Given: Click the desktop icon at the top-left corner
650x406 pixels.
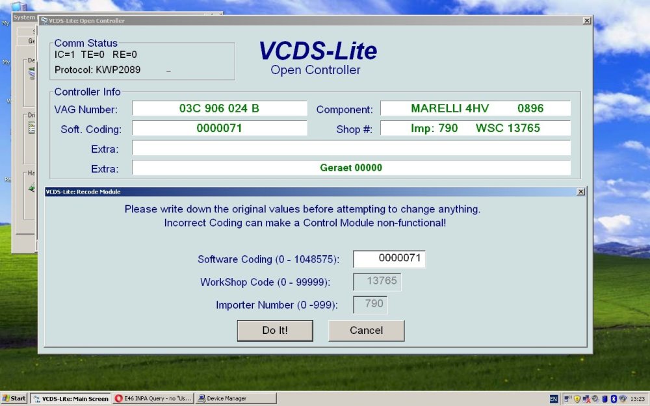Looking at the screenshot, I should coord(19,6).
